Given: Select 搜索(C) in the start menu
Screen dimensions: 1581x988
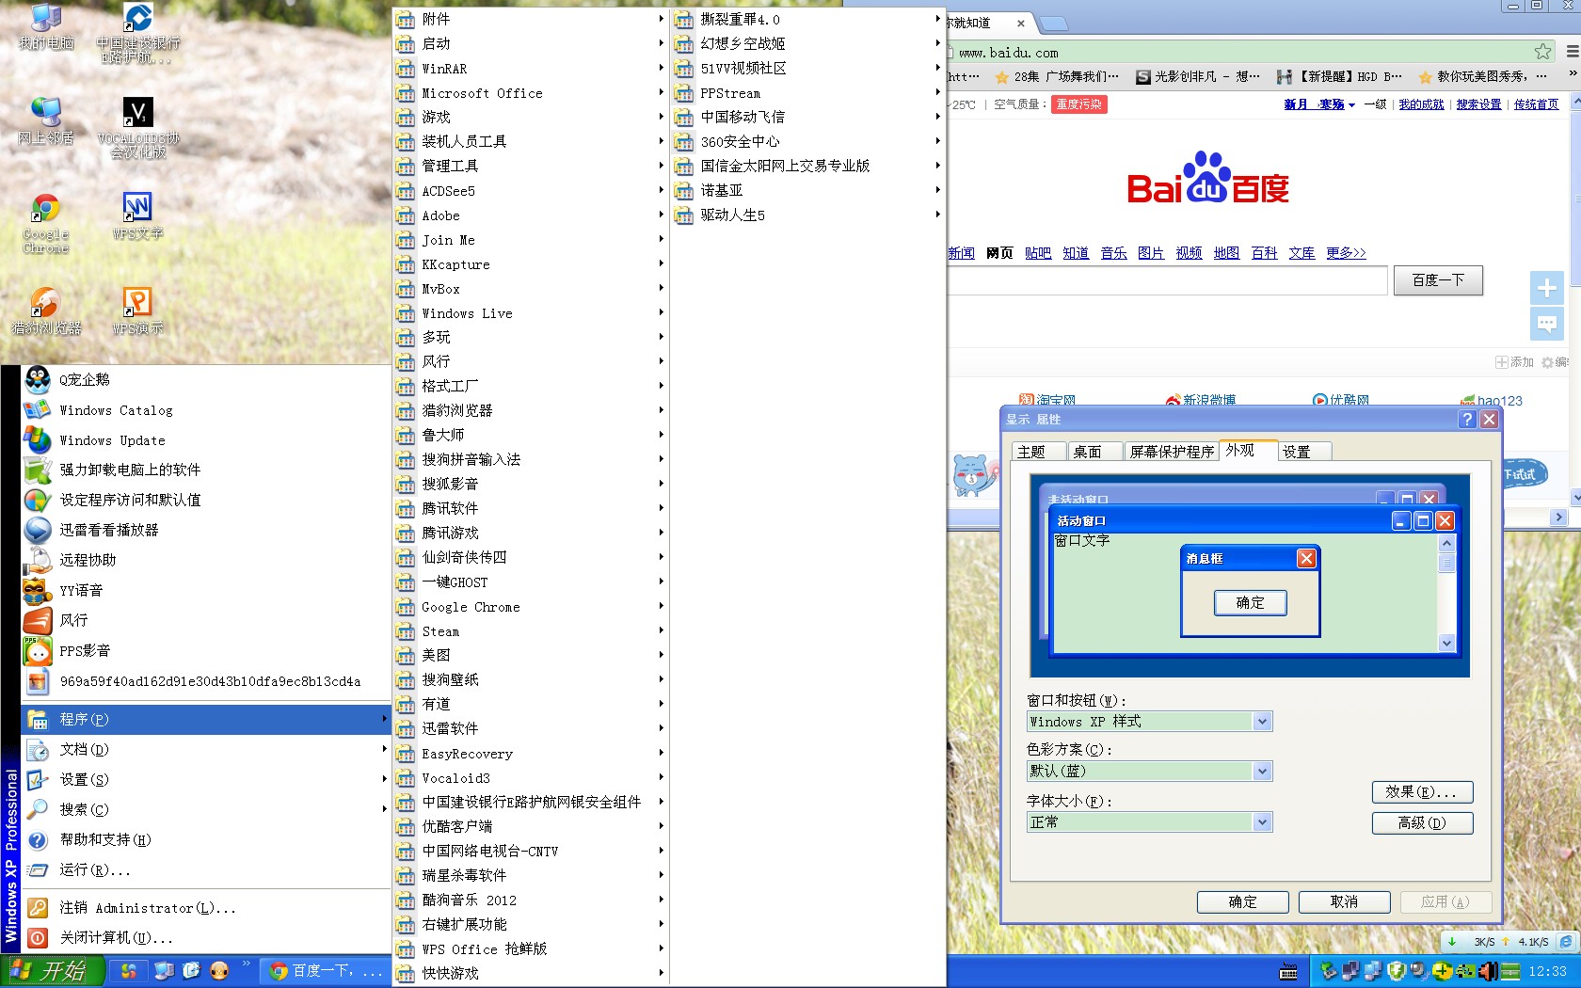Looking at the screenshot, I should [205, 809].
